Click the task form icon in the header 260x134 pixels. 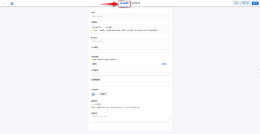coord(12,3)
